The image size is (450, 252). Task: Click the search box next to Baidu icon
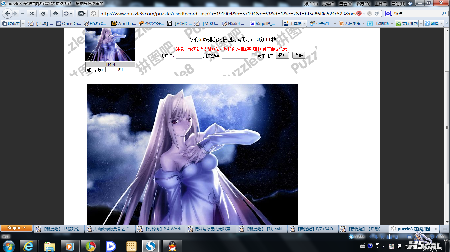point(416,14)
